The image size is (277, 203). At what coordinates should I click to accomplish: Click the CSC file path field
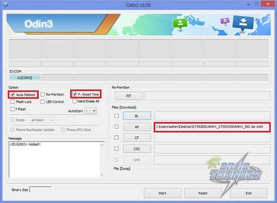(212, 149)
